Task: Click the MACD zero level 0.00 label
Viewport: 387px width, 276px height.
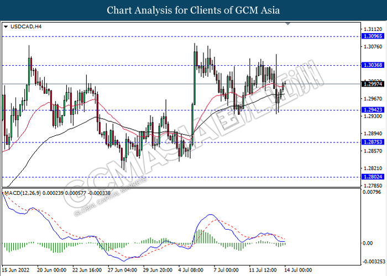Action: 368,243
